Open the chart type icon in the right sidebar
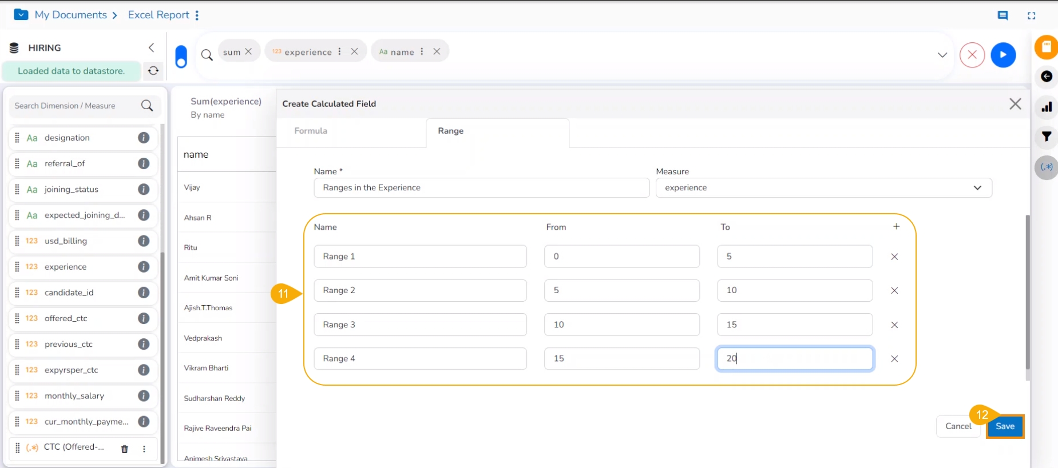The height and width of the screenshot is (468, 1058). pos(1046,107)
